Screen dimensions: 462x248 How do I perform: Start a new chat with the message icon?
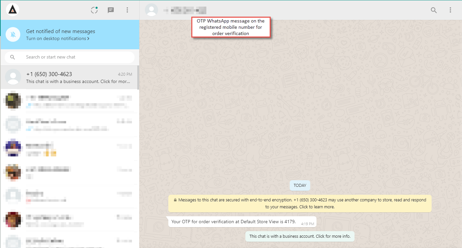111,10
